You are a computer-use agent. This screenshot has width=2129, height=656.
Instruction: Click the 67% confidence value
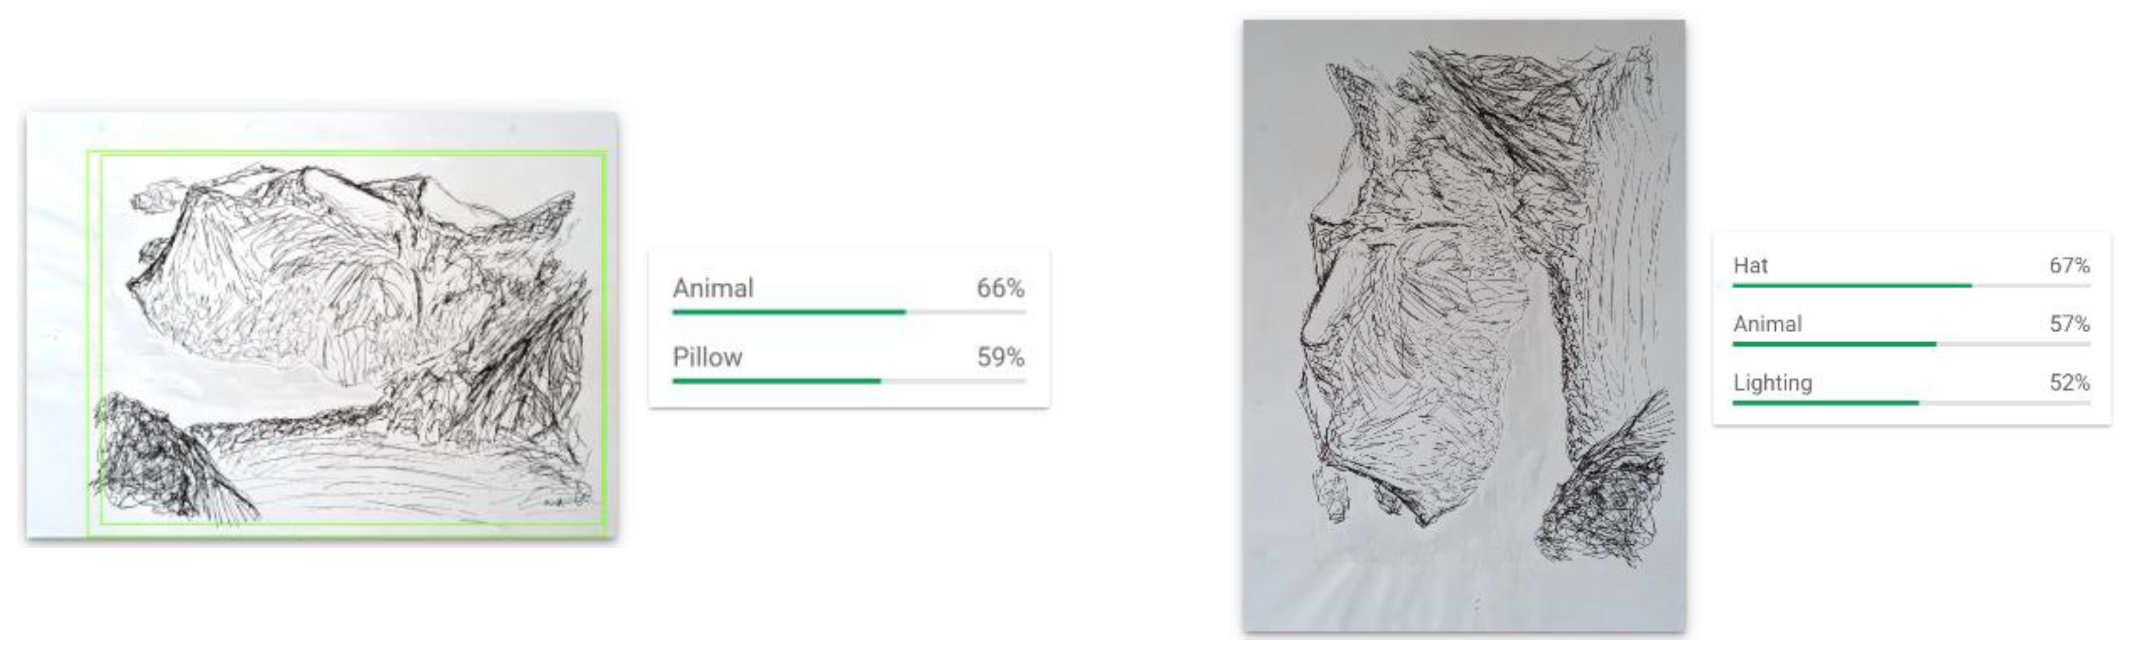(2069, 265)
